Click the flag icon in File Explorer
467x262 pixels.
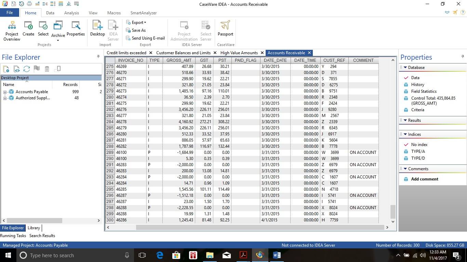[37, 69]
